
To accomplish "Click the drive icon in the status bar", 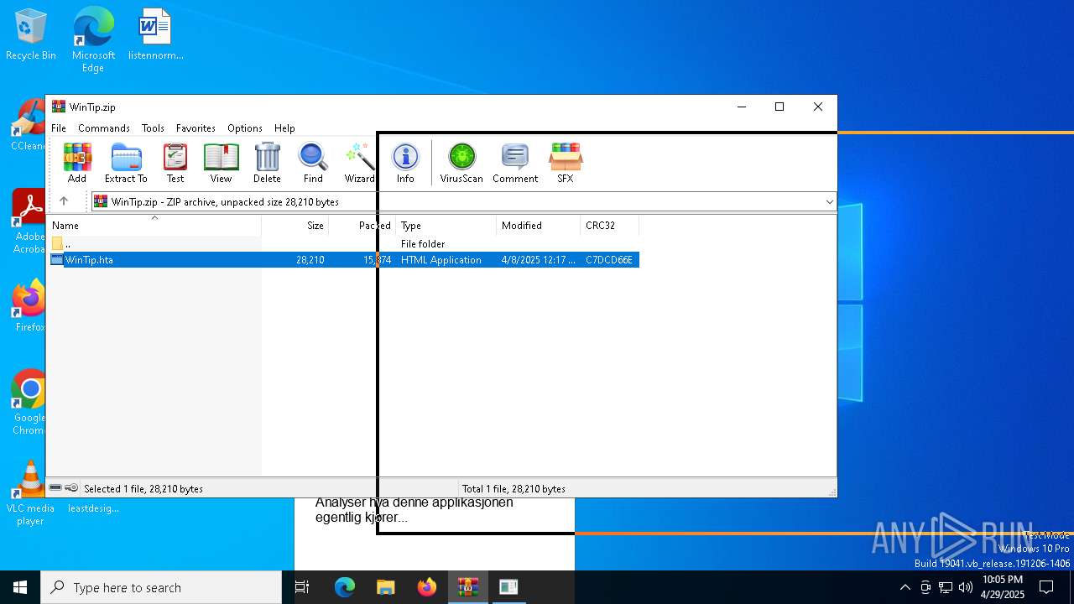I will tap(55, 488).
